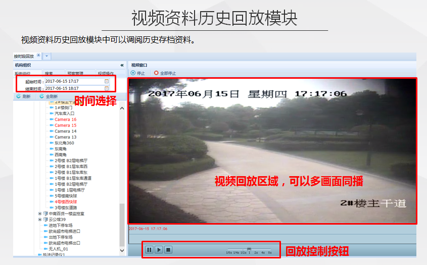The width and height of the screenshot is (427, 265).
Task: Open calendar picker for start time (起始时间)
Action: coord(107,81)
